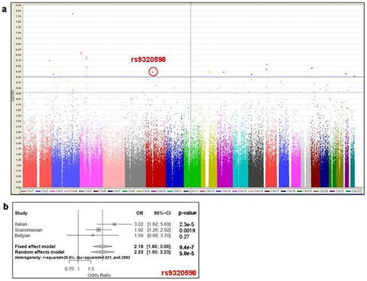Click the p-value column header
Image resolution: width=367 pixels, height=281 pixels.
point(188,213)
